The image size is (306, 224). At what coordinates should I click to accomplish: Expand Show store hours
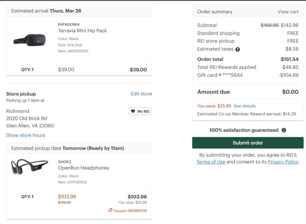26,135
